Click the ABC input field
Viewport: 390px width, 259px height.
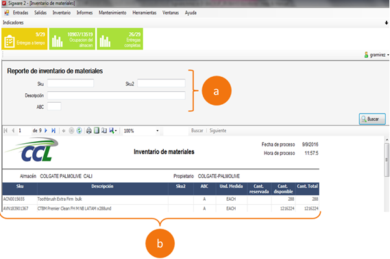pos(54,106)
